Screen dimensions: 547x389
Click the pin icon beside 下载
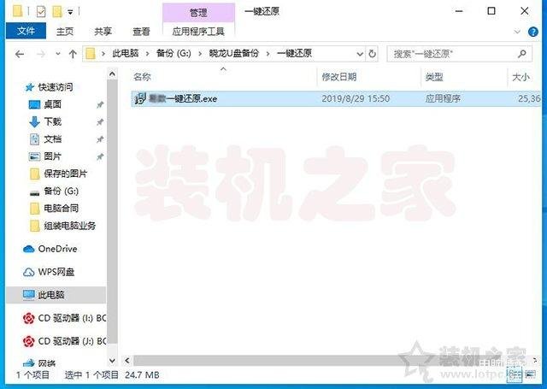pyautogui.click(x=100, y=122)
